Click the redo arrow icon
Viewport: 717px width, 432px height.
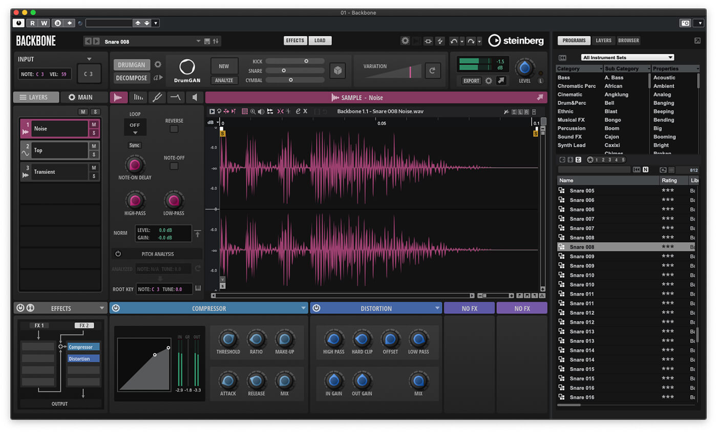click(471, 41)
